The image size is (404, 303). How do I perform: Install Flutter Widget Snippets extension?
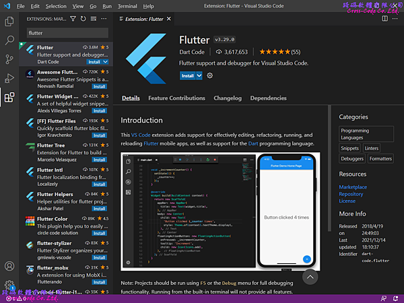pyautogui.click(x=99, y=111)
